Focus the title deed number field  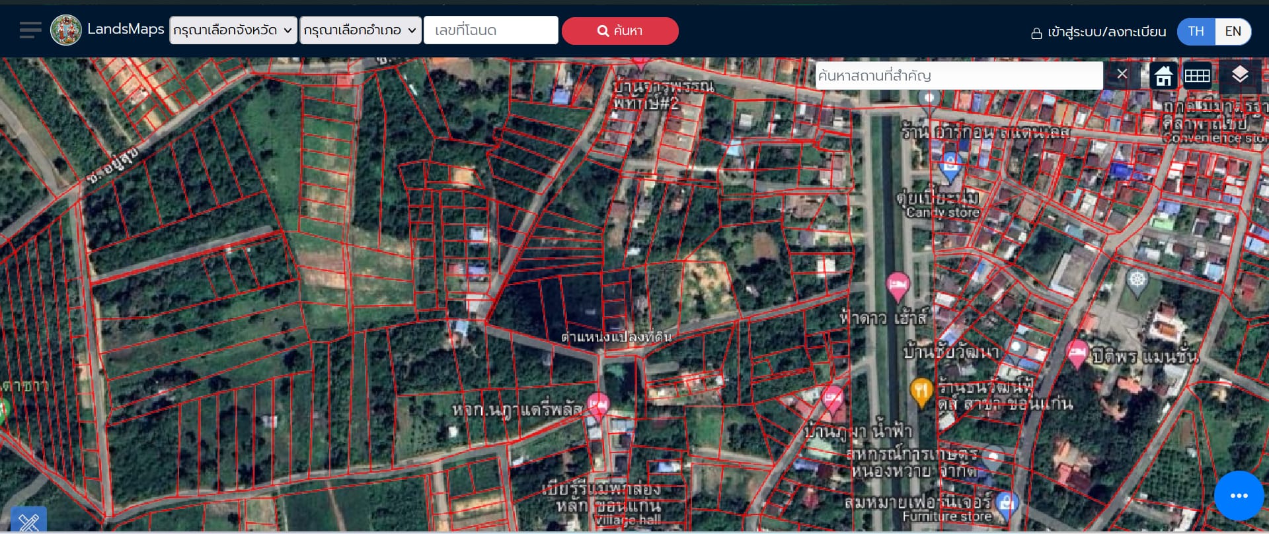pyautogui.click(x=490, y=30)
